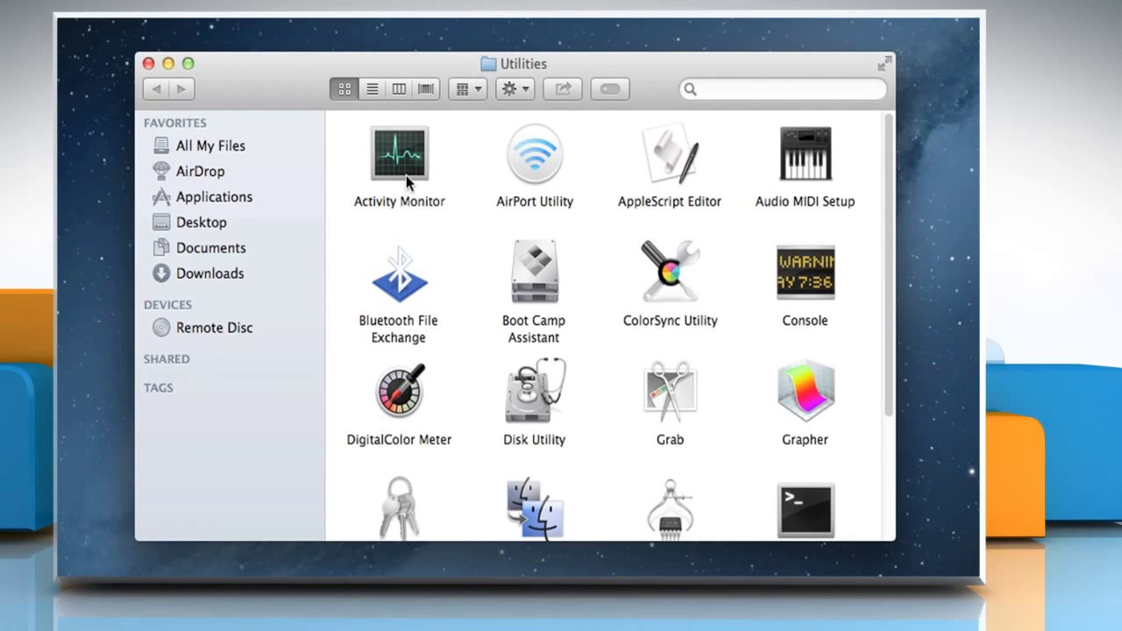
Task: Click the ColorSync Utility label
Action: (670, 320)
